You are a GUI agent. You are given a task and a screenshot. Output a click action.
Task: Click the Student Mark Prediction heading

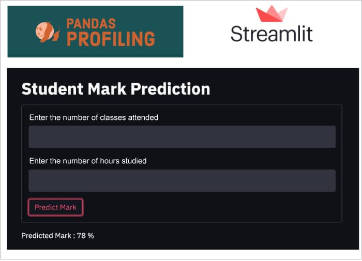coord(116,89)
